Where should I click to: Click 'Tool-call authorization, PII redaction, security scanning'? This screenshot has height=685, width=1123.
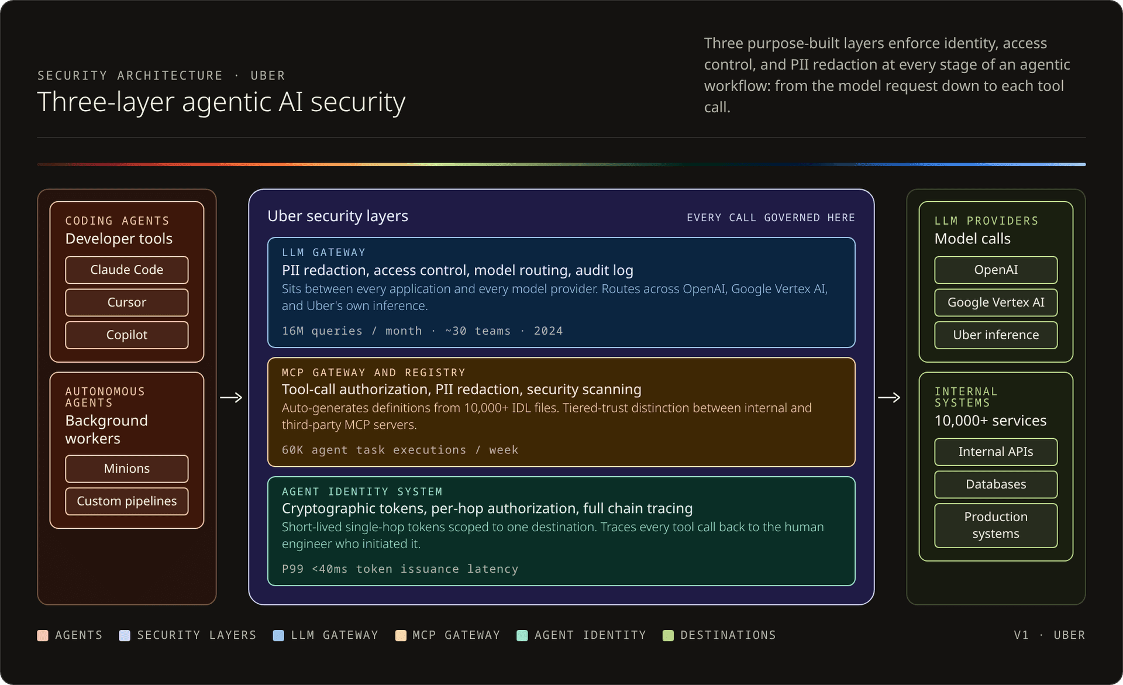[461, 390]
